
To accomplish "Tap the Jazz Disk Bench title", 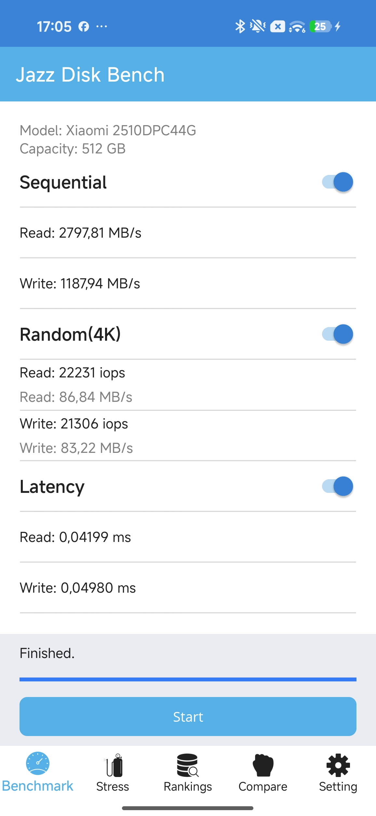I will (90, 74).
